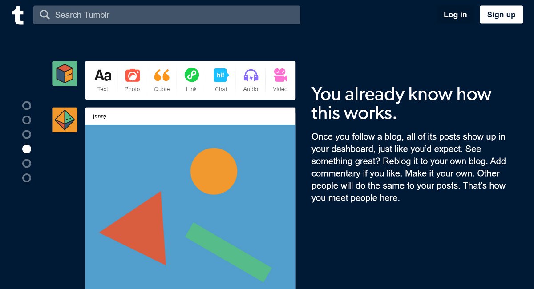Screen dimensions: 534x289
Task: Click the green cube avatar
Action: coord(65,73)
